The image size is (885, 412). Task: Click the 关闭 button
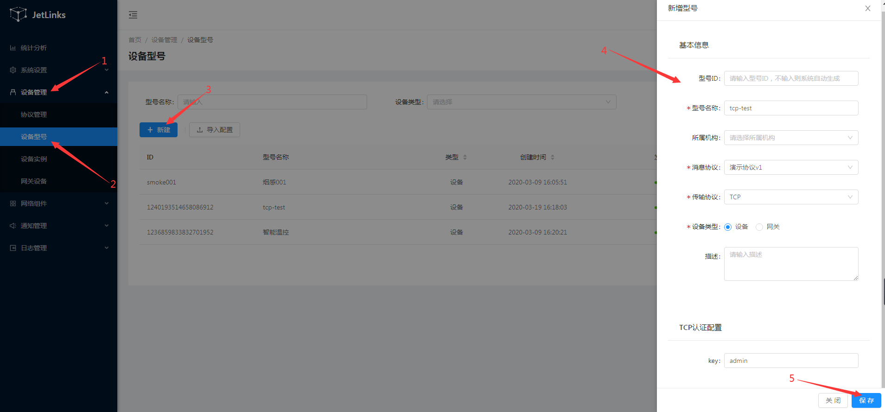pyautogui.click(x=833, y=400)
